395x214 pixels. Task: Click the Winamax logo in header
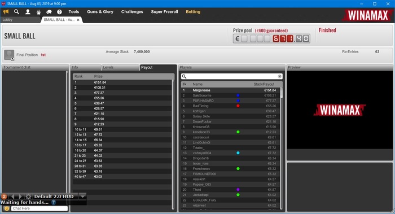367,15
